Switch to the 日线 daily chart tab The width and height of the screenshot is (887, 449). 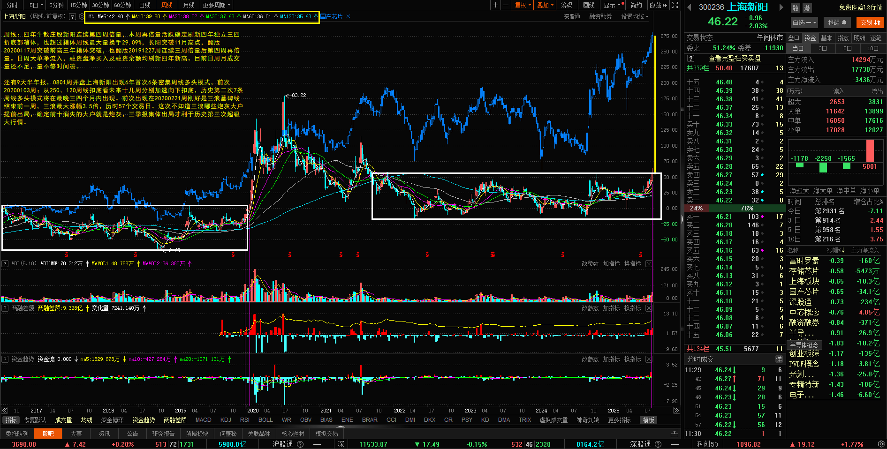tap(145, 5)
